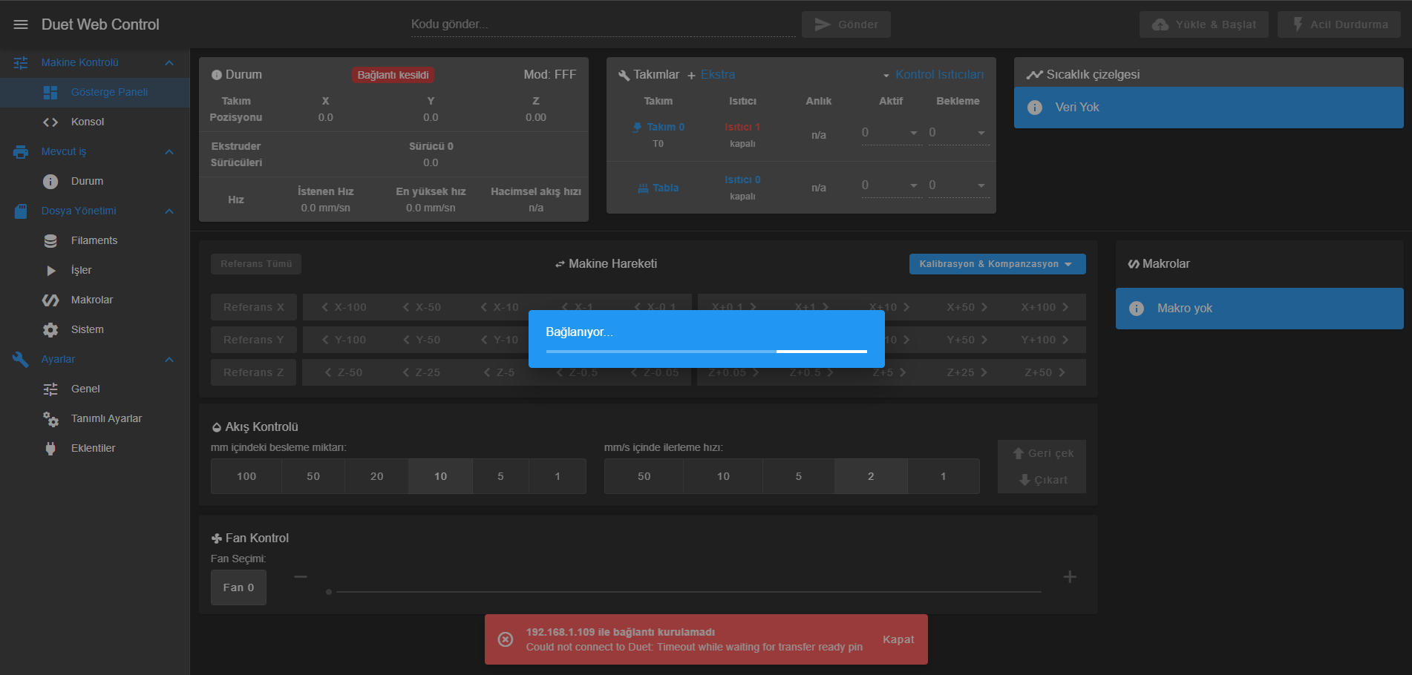
Task: Open the Kontrol Isıtıcıları dropdown
Action: 933,75
